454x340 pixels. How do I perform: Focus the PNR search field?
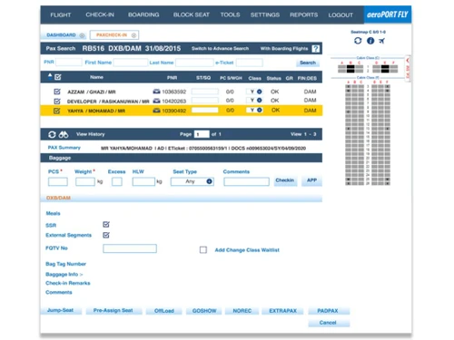pos(69,63)
